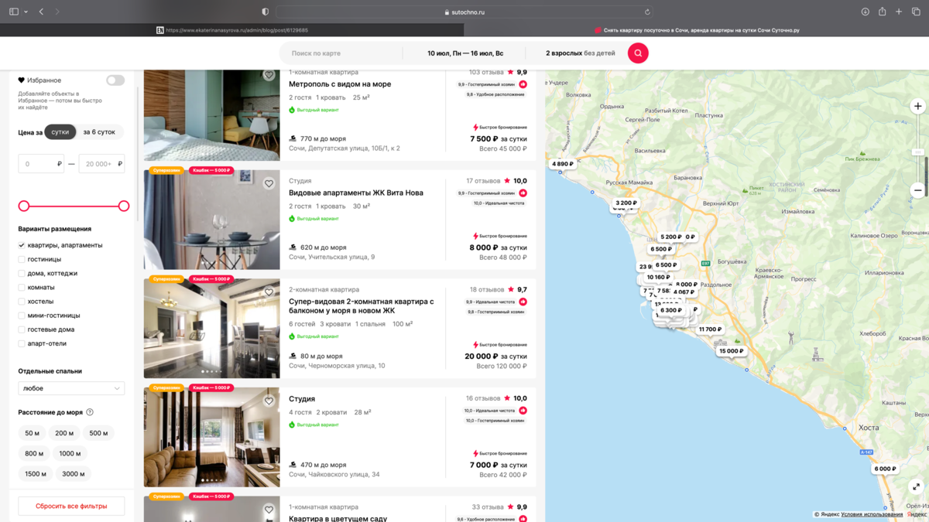Switch to the ekaterinanasyrova.ru browser tab
Image resolution: width=929 pixels, height=522 pixels.
[232, 30]
